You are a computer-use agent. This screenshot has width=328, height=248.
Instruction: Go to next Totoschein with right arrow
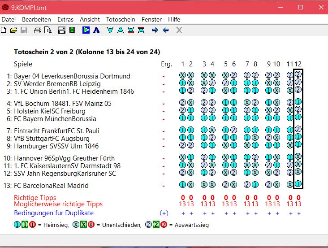click(x=155, y=30)
